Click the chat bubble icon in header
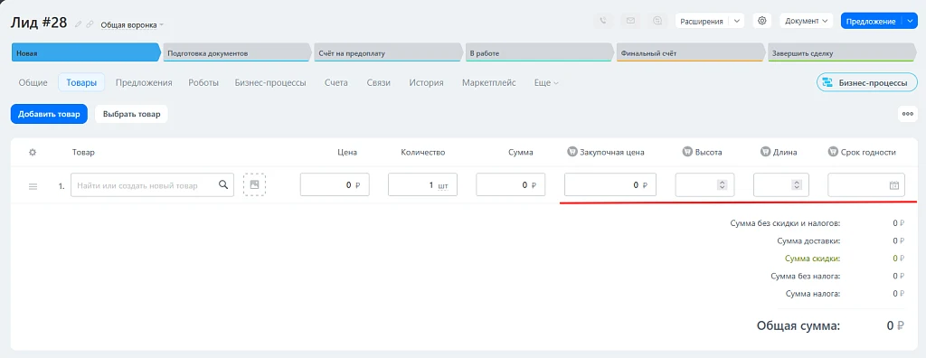926x358 pixels. [658, 21]
